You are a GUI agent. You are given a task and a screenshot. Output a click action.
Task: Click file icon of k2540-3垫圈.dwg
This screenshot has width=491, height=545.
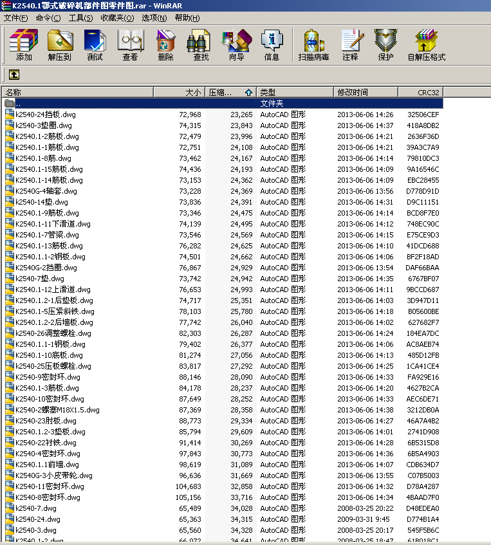pyautogui.click(x=10, y=125)
